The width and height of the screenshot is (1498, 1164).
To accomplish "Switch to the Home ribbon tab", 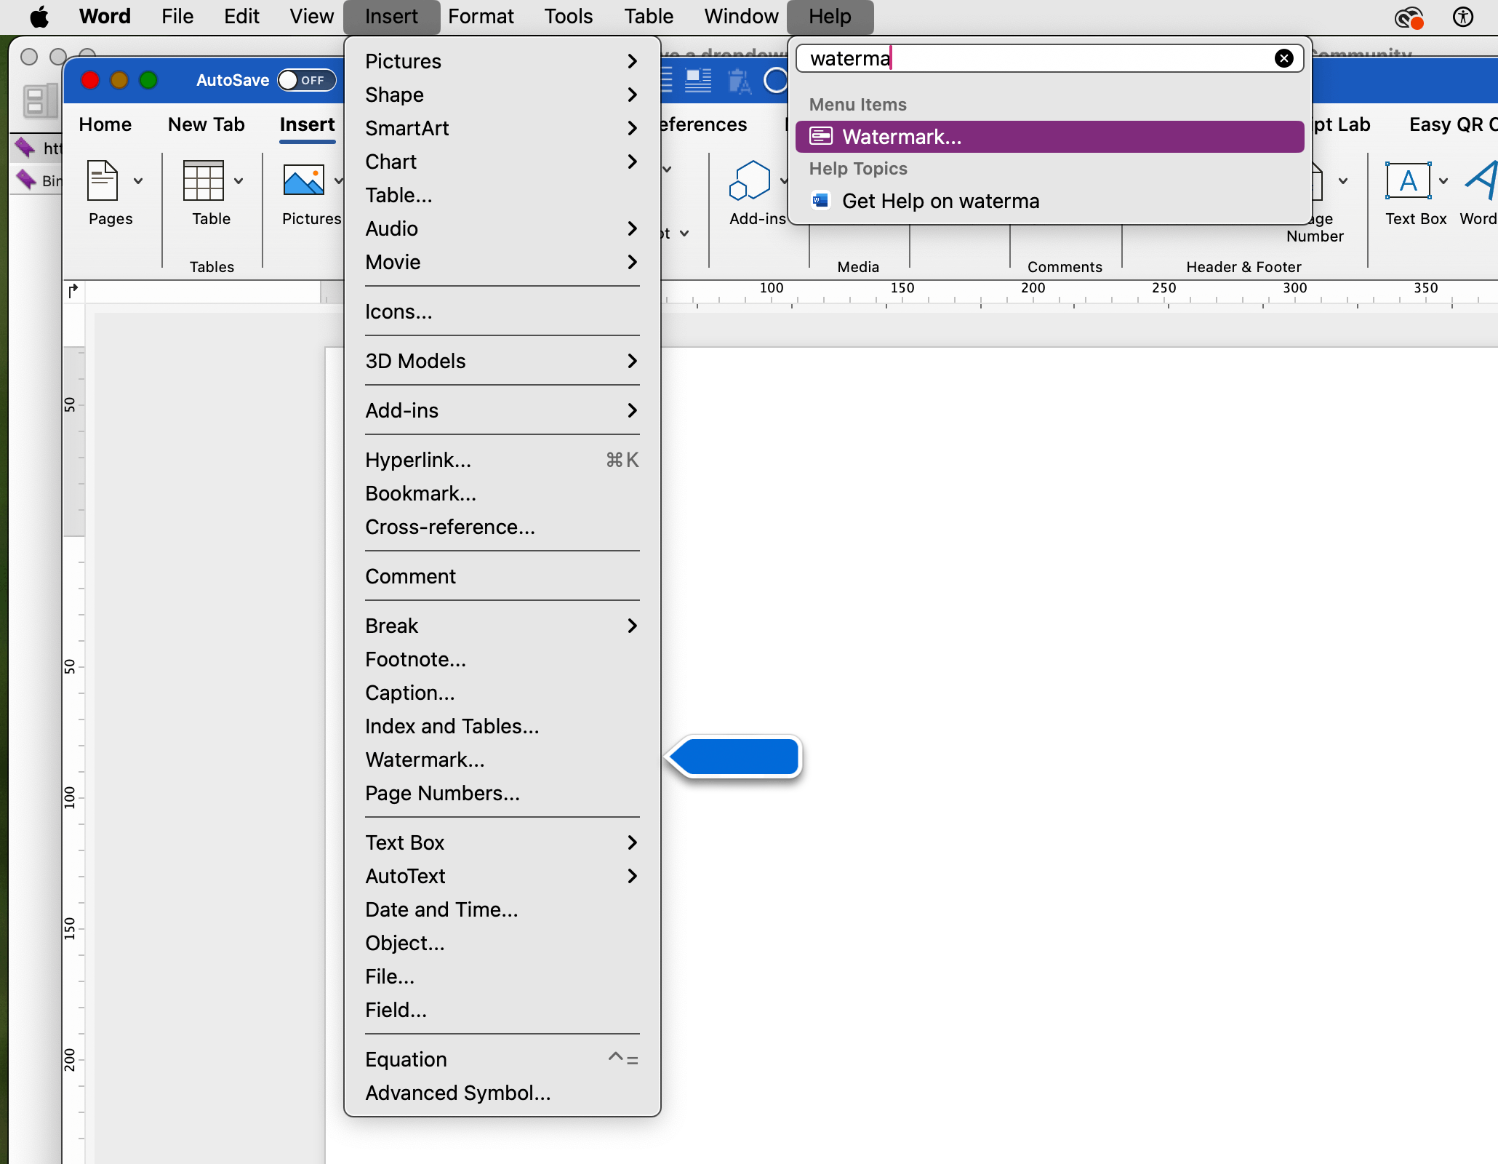I will (105, 124).
